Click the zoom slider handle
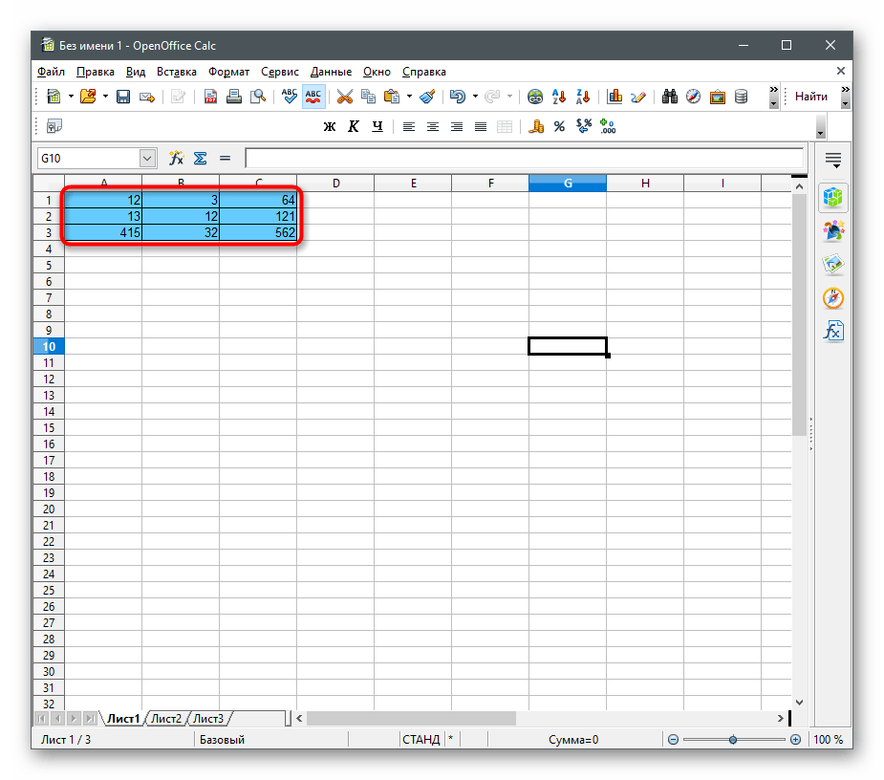 click(x=733, y=740)
